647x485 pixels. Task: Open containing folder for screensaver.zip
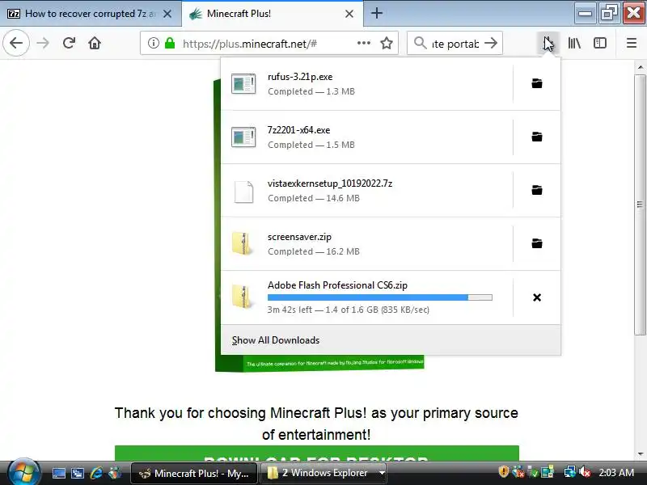[537, 243]
